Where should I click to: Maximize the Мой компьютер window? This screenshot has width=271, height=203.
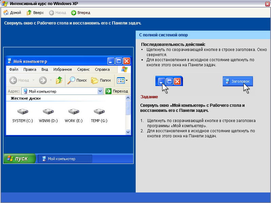click(119, 61)
